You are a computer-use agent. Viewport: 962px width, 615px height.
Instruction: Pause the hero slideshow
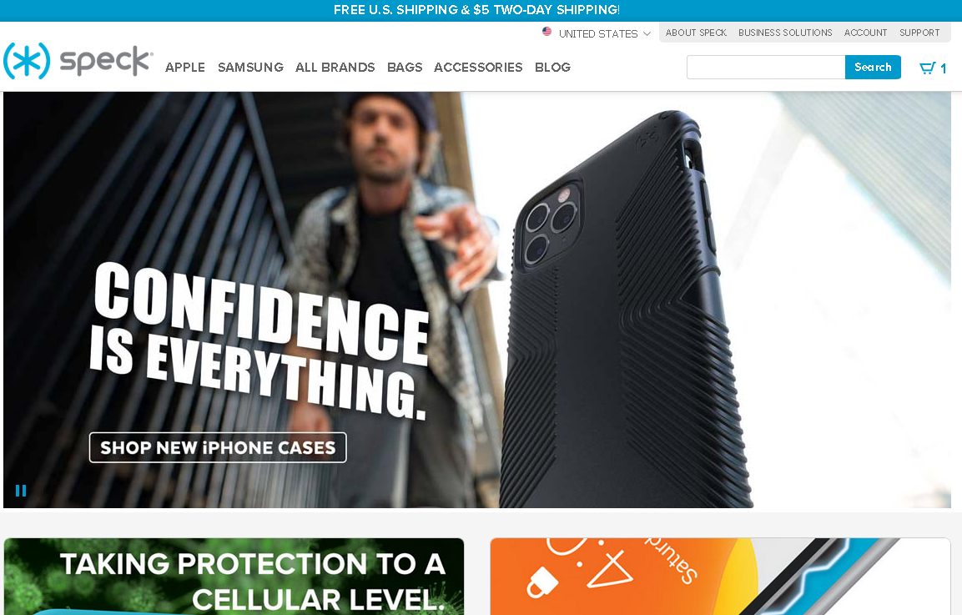21,491
